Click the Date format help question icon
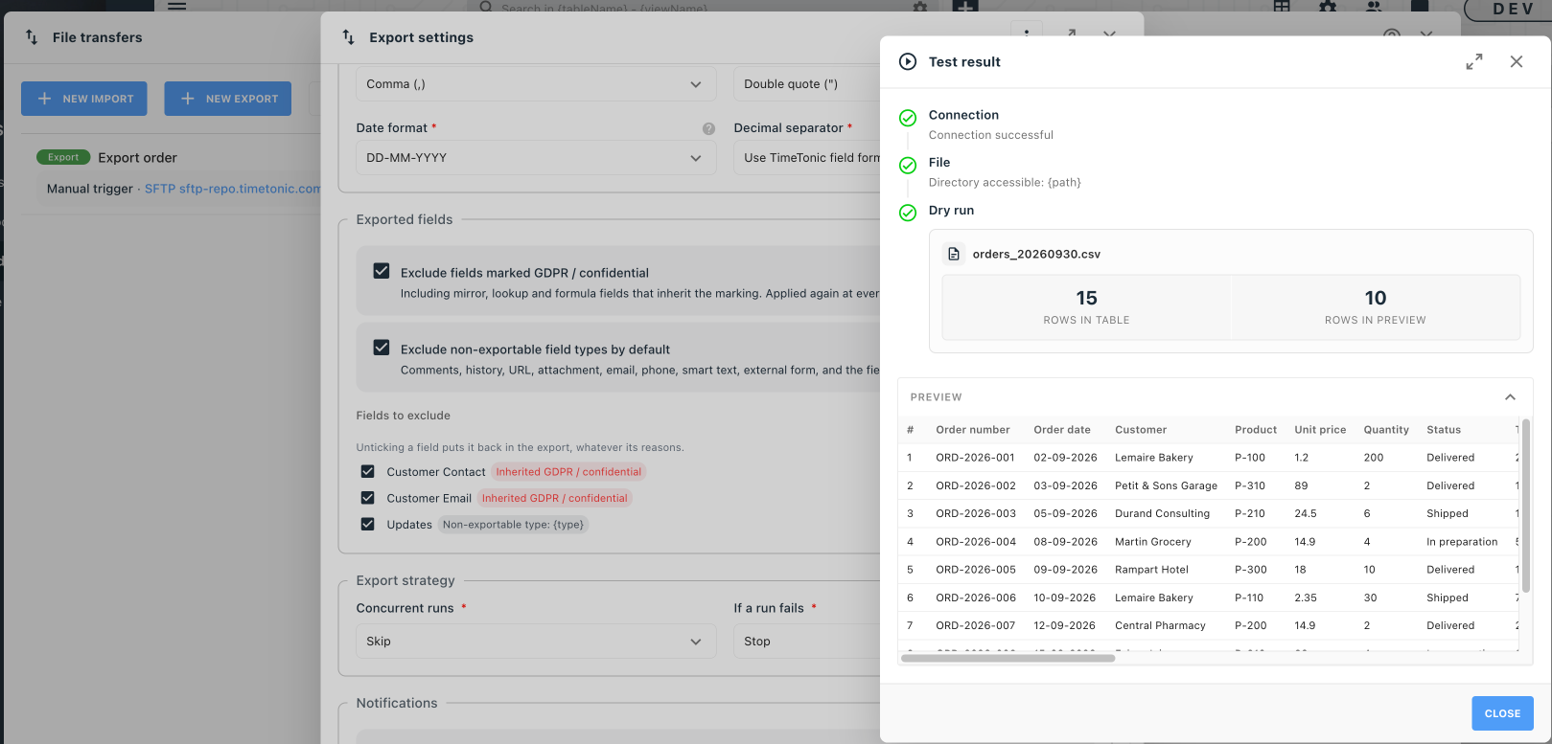 (708, 128)
